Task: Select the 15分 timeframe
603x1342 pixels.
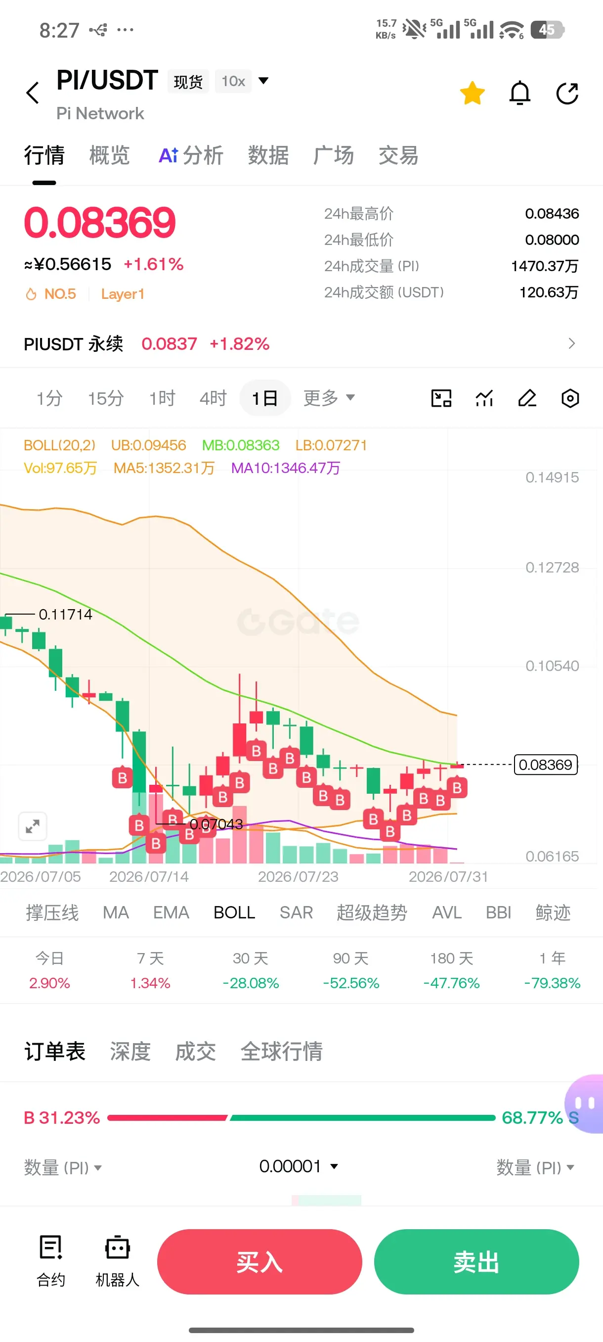Action: click(106, 398)
